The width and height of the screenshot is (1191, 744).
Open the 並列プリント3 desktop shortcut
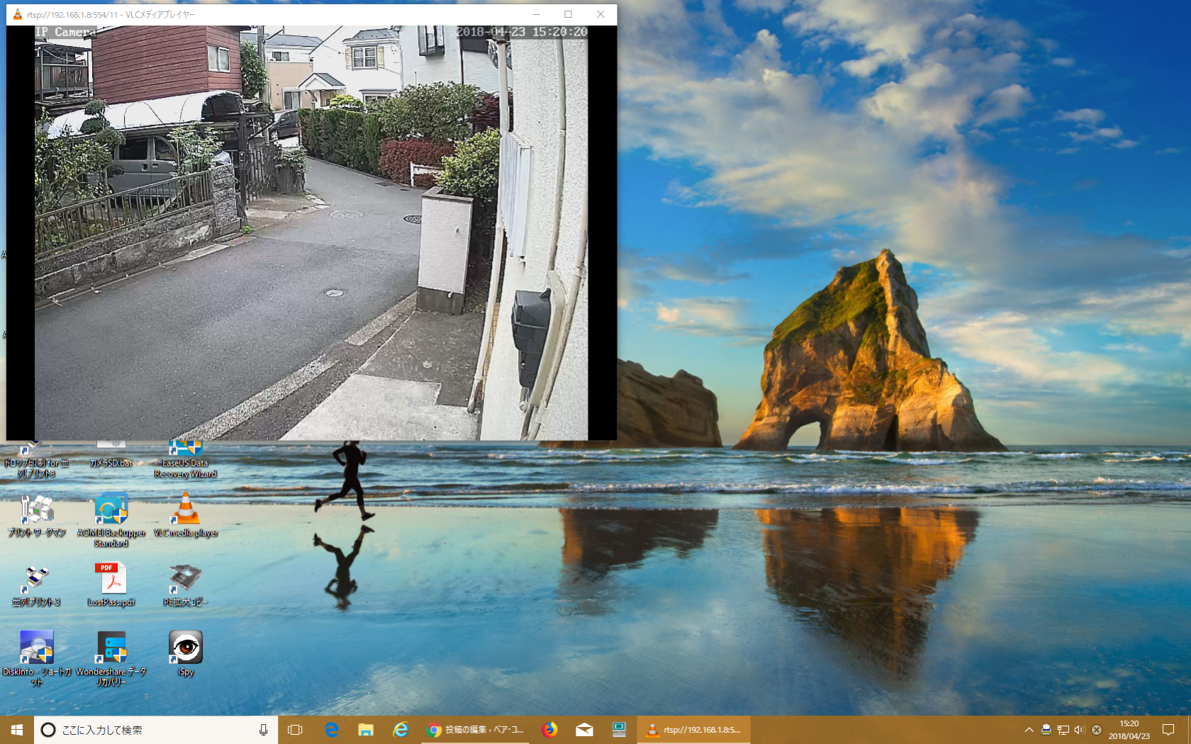[37, 580]
